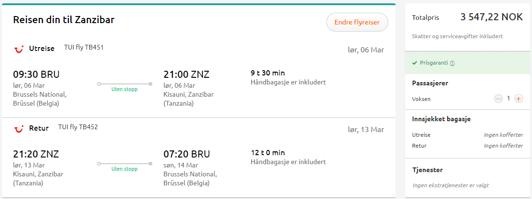Increase adult passenger count with plus icon
This screenshot has height=199, width=532.
tap(518, 99)
